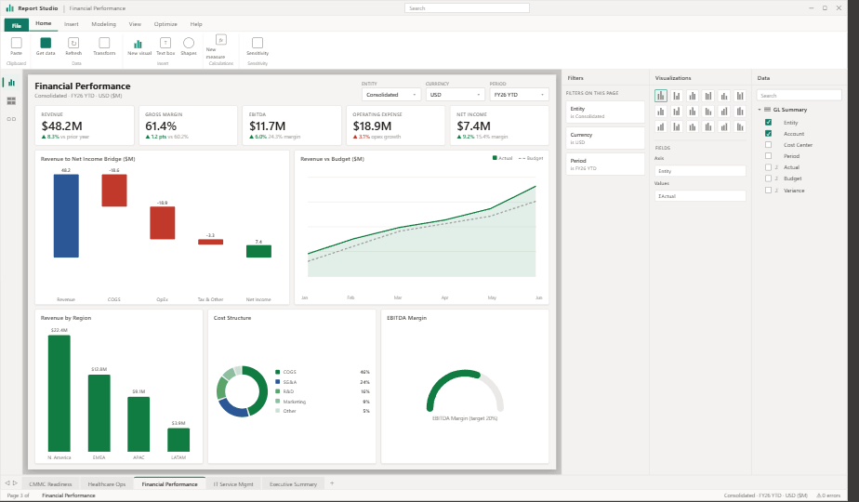Open the Executive Summary page tab
The height and width of the screenshot is (502, 859).
pos(293,484)
